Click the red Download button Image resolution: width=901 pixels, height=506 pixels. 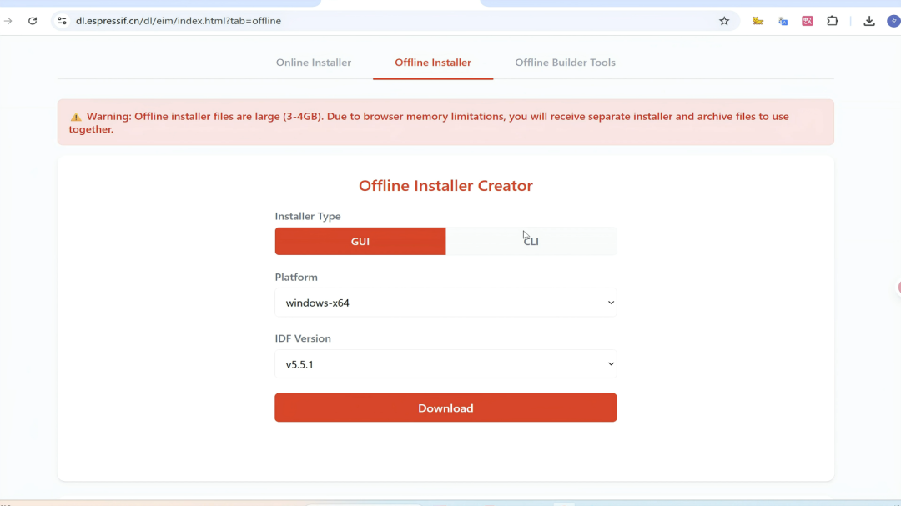[x=445, y=408]
